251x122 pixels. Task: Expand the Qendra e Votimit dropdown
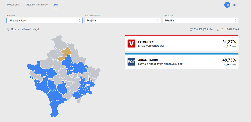[x=123, y=21]
